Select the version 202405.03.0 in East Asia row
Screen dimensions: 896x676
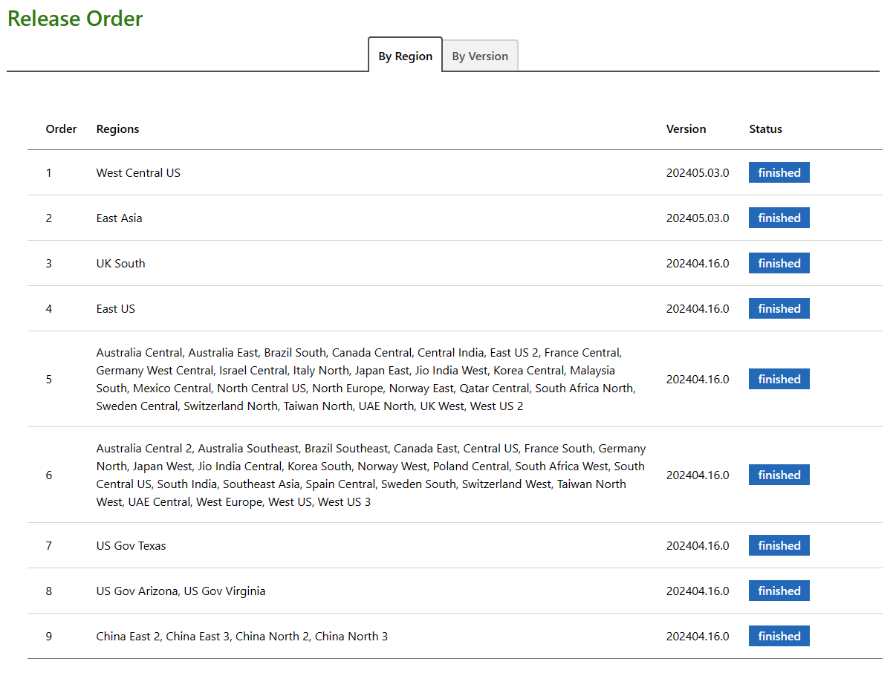click(x=698, y=218)
